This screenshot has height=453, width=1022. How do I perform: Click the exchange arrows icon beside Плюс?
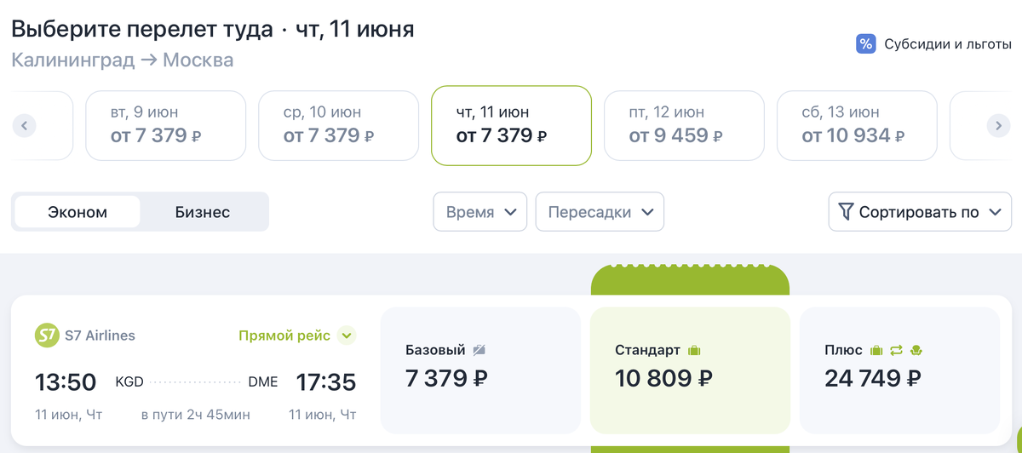pyautogui.click(x=896, y=350)
